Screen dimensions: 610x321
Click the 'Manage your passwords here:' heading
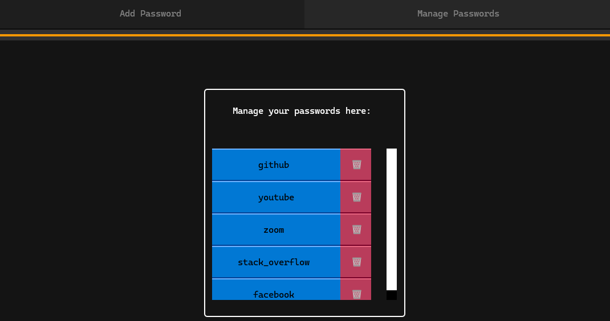pyautogui.click(x=302, y=111)
